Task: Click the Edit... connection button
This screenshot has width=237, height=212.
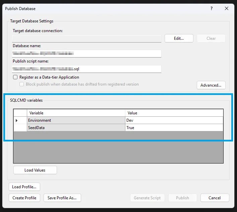Action: (x=179, y=38)
